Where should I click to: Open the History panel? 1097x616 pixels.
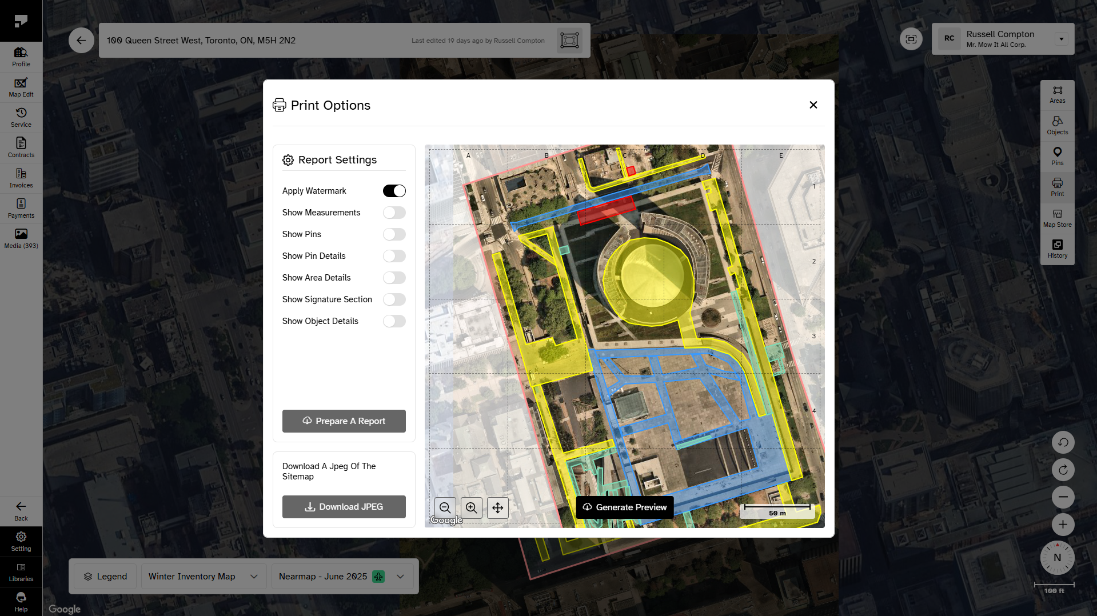[1058, 249]
